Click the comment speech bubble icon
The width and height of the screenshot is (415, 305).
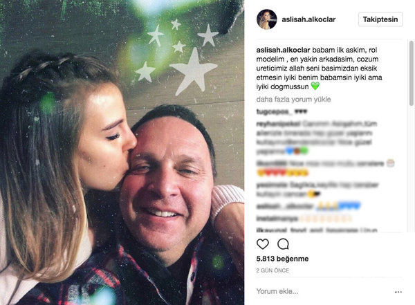point(283,244)
